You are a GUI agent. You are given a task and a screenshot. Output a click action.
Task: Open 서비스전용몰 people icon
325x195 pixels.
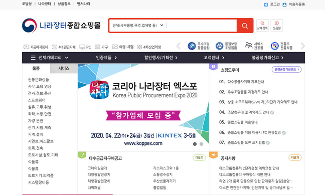click(x=248, y=46)
